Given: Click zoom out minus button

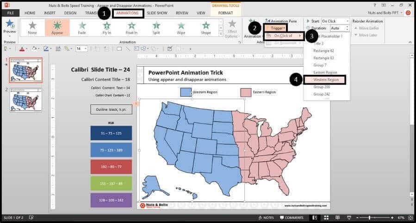Looking at the screenshot, I should (x=357, y=217).
